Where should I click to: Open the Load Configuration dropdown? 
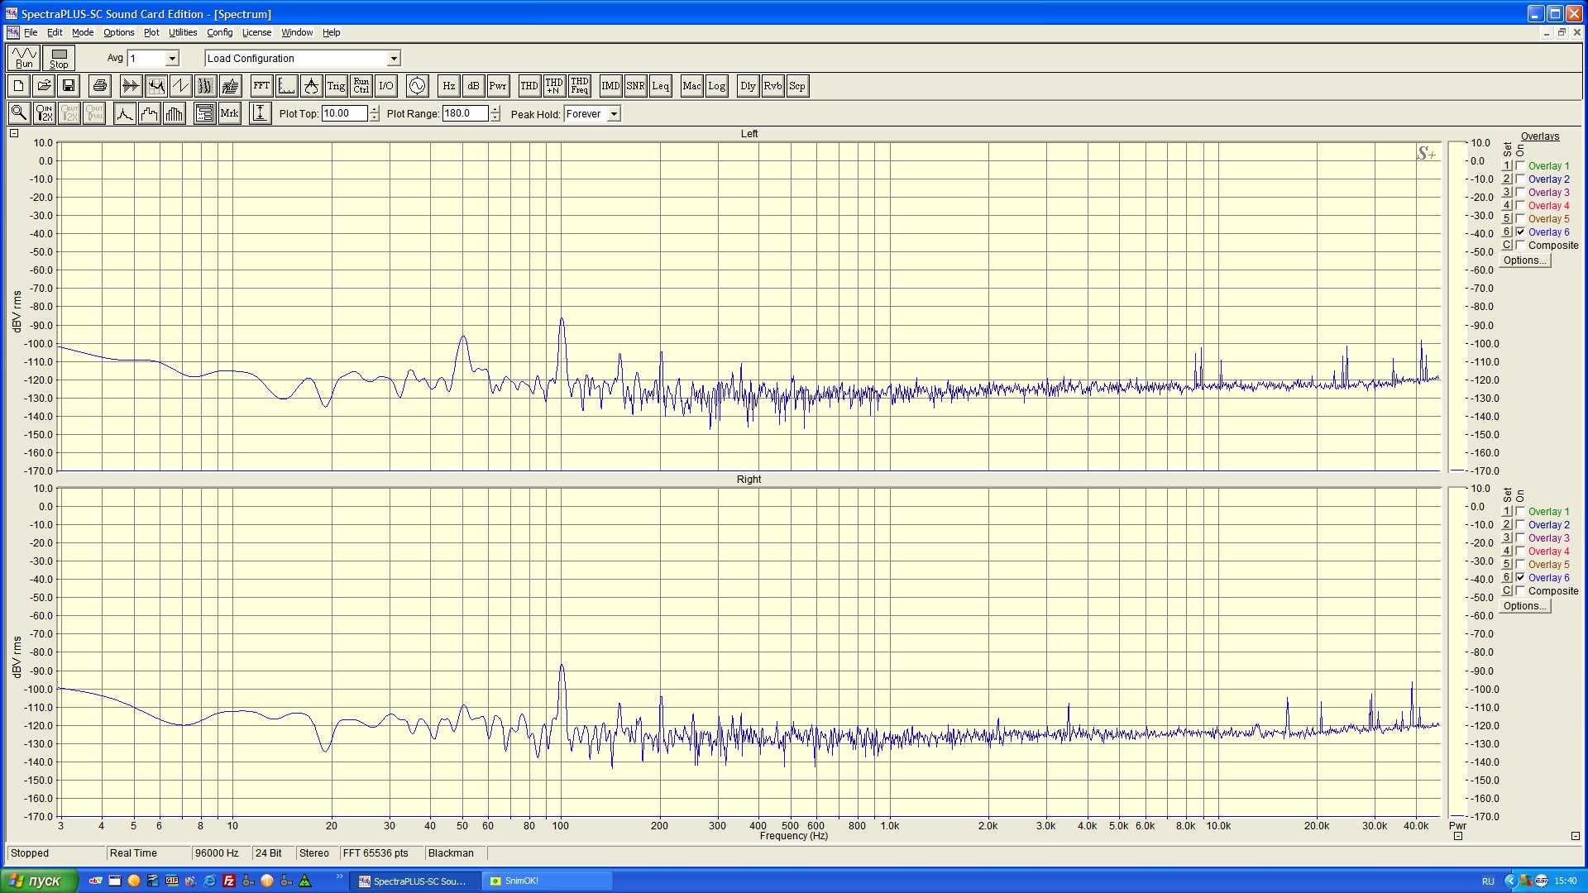[394, 59]
